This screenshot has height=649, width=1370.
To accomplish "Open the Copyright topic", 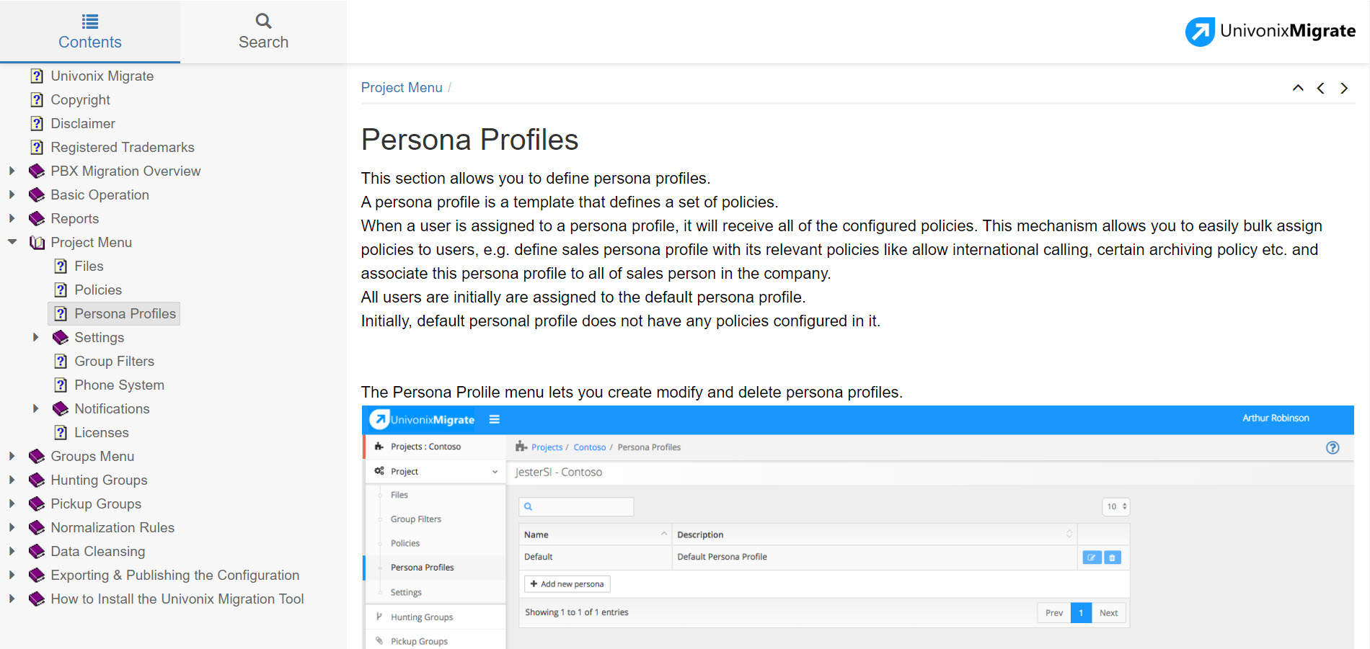I will [x=80, y=99].
